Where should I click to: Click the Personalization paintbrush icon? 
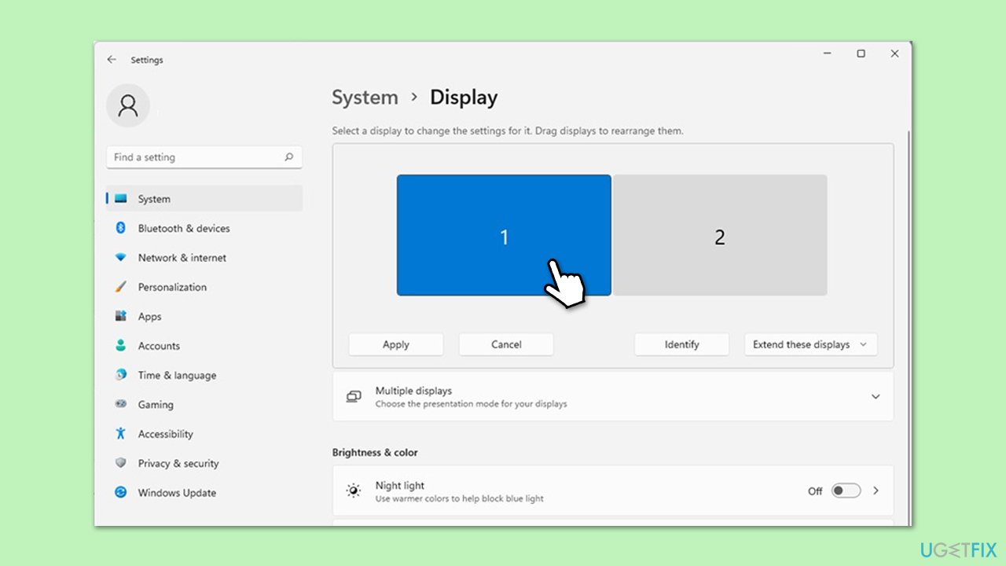coord(121,287)
